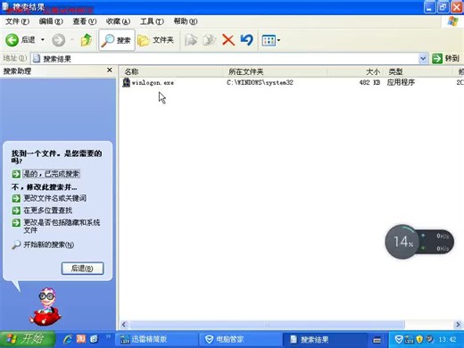This screenshot has height=348, width=464.
Task: Open the 开始 Start menu
Action: tap(28, 339)
